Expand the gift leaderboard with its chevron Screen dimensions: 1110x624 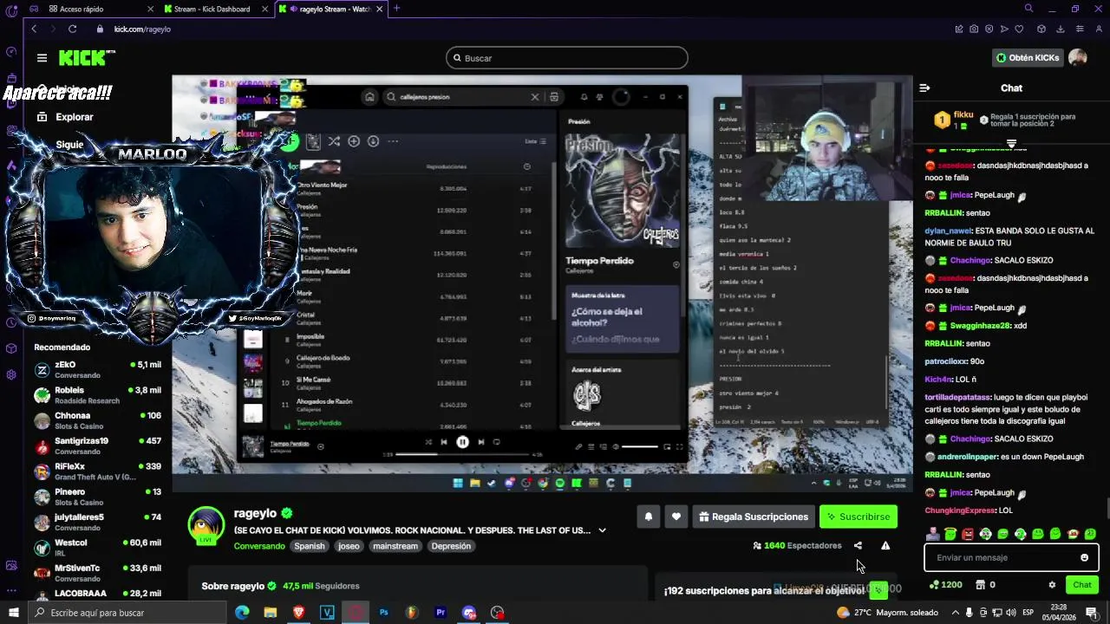(1011, 143)
